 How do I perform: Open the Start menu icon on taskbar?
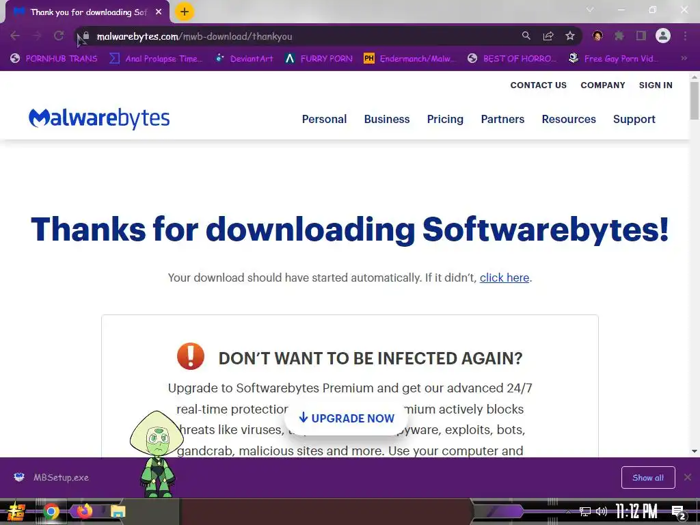coord(16,511)
